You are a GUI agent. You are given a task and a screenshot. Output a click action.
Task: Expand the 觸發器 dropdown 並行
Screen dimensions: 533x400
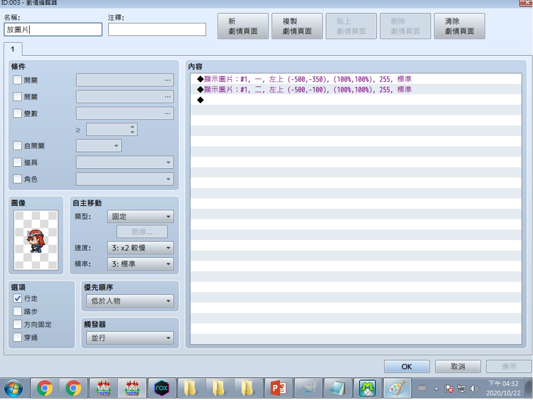(130, 337)
